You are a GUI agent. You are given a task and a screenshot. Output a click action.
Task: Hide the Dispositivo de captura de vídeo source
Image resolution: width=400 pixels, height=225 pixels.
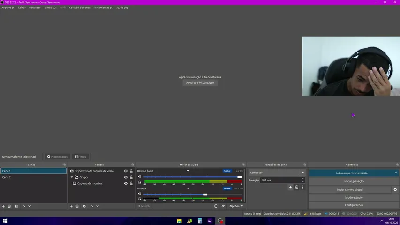(126, 171)
